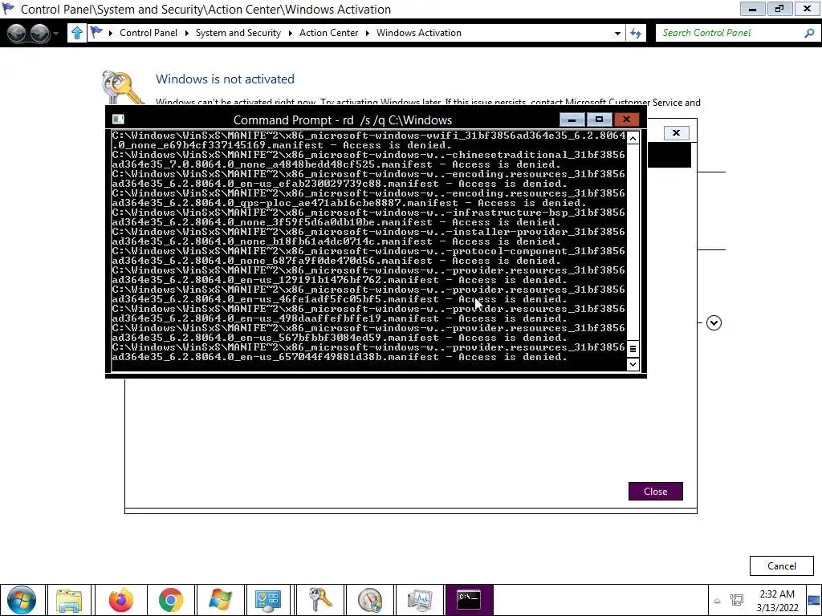
Task: Restore down the Control Panel window
Action: 779,9
